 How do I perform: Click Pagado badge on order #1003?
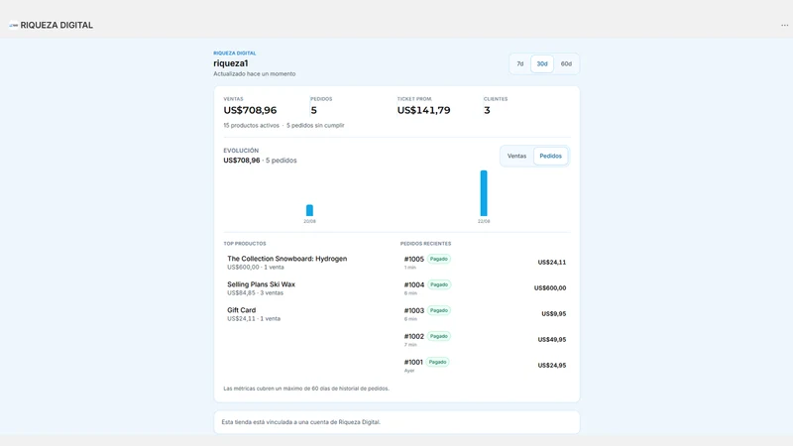coord(439,310)
